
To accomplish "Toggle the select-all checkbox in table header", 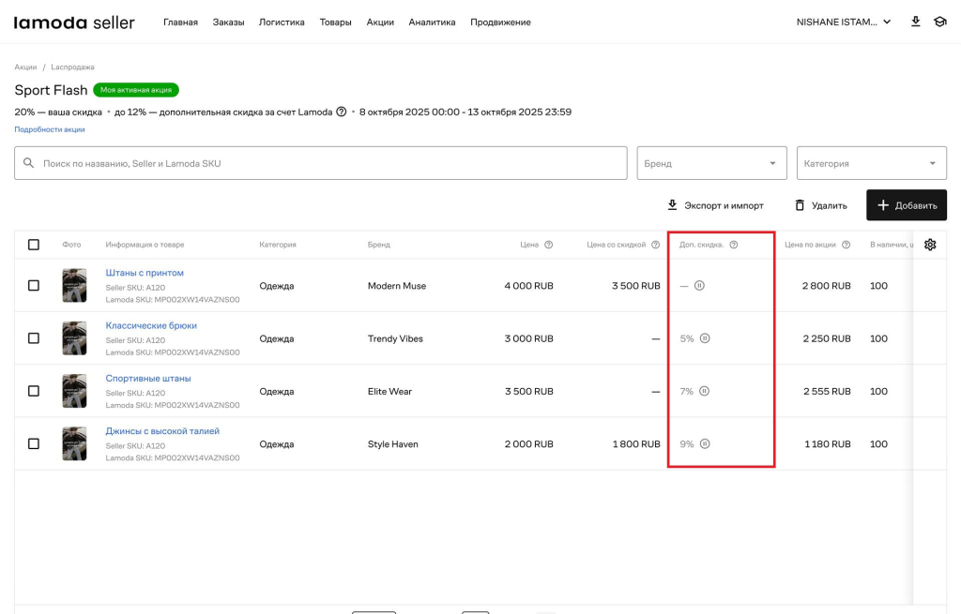I will click(34, 245).
